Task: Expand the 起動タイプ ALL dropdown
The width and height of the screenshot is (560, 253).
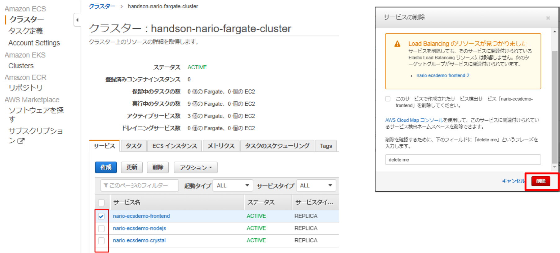Action: [x=233, y=186]
